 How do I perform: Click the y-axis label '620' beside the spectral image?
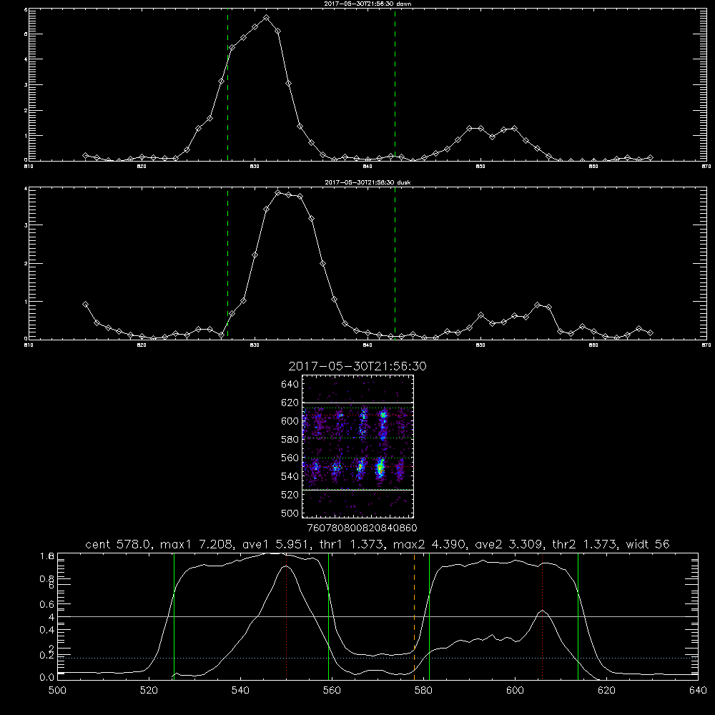(290, 403)
